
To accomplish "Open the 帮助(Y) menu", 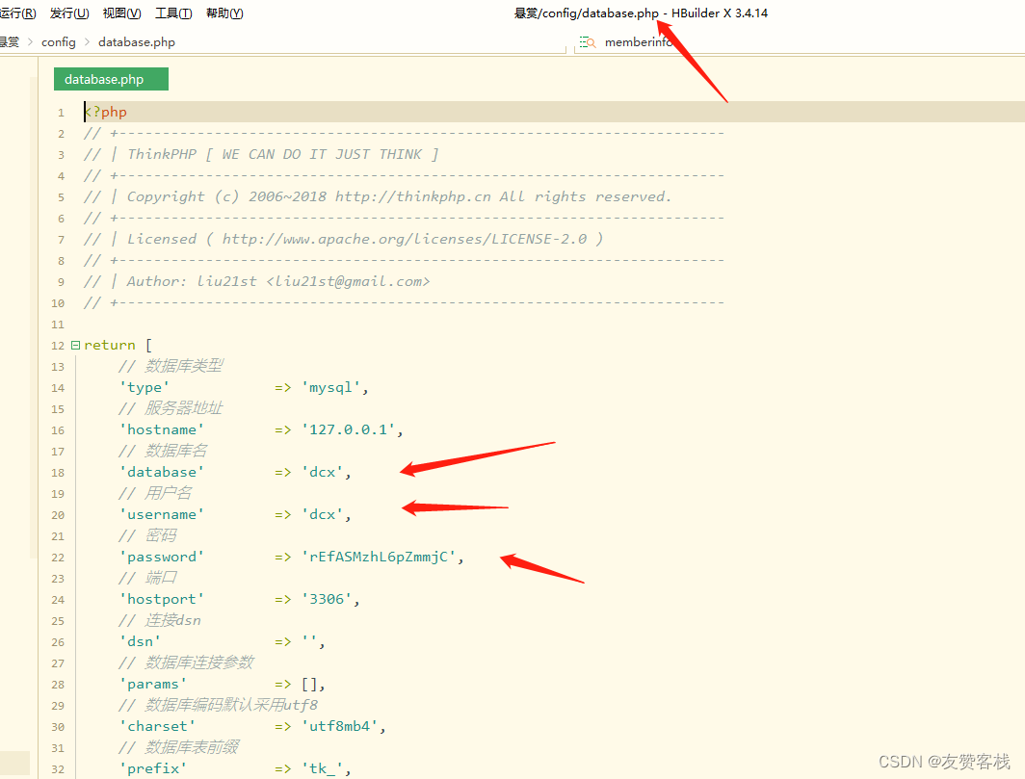I will (x=224, y=13).
